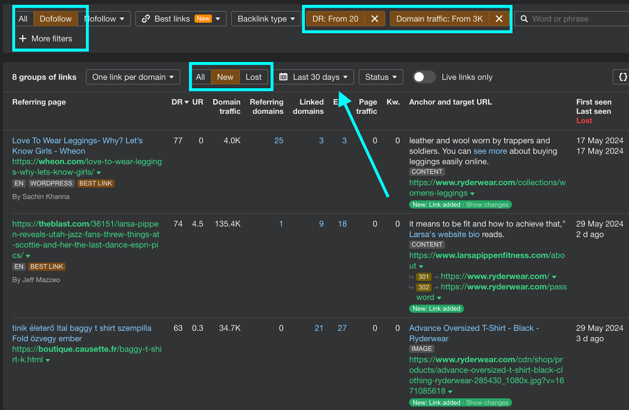Viewport: 629px width, 410px height.
Task: Switch to the New backlinks tab
Action: click(225, 77)
